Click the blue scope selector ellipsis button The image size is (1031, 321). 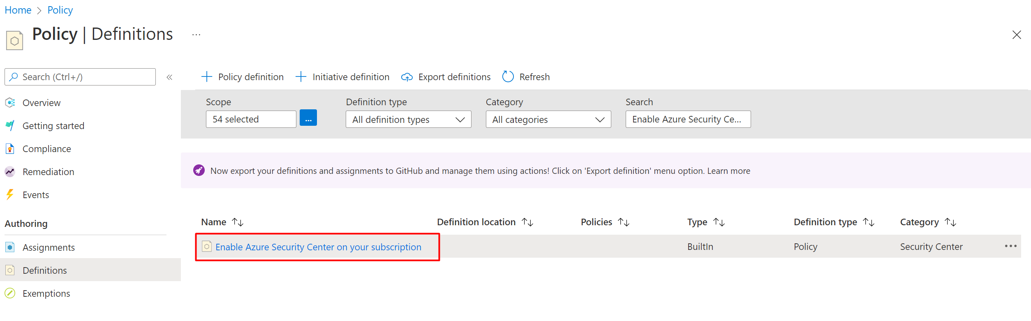[308, 118]
